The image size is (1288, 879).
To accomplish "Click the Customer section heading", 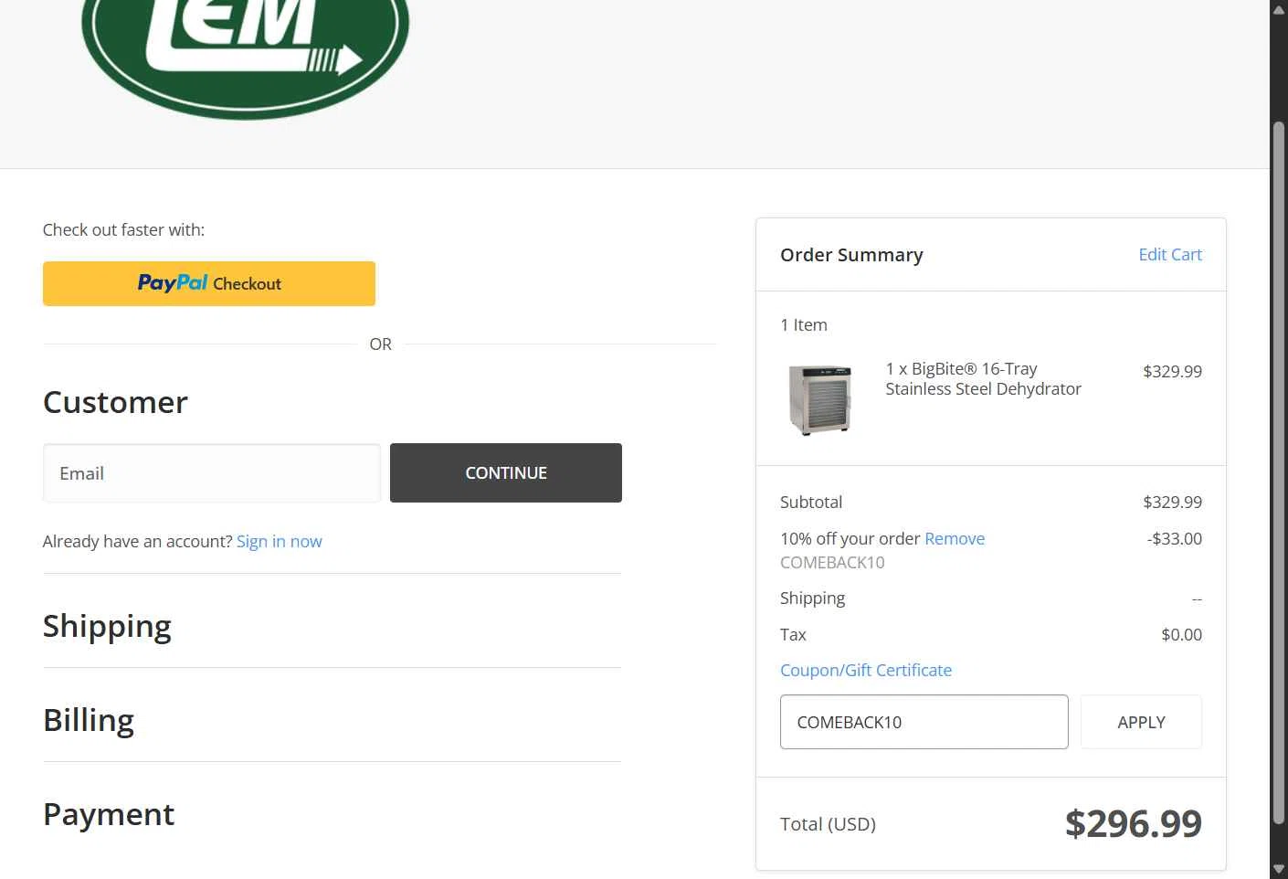I will click(115, 402).
